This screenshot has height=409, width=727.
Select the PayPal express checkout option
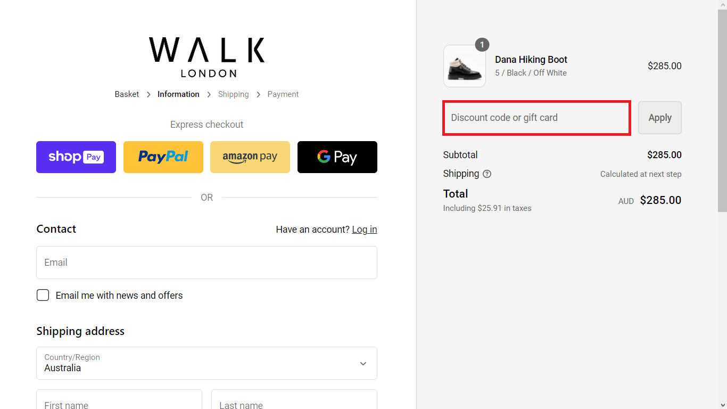163,157
